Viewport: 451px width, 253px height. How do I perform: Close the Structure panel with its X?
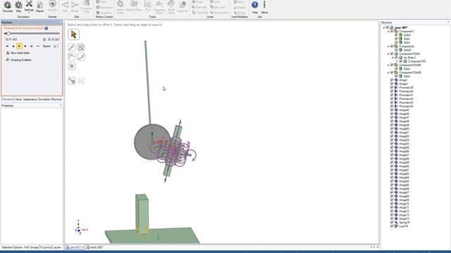coord(448,22)
